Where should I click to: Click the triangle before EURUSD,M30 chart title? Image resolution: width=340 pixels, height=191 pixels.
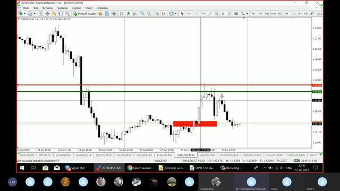pos(19,19)
